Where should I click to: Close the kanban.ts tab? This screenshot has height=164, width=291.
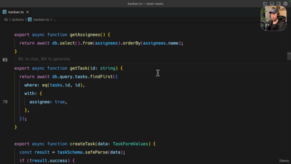coord(27,12)
